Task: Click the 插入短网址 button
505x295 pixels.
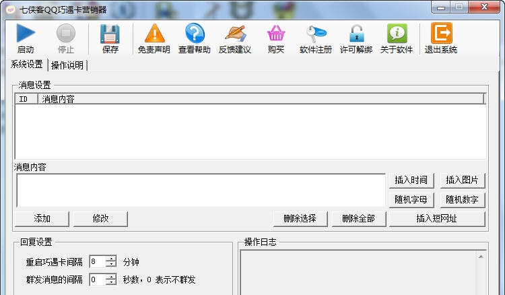Action: (437, 219)
